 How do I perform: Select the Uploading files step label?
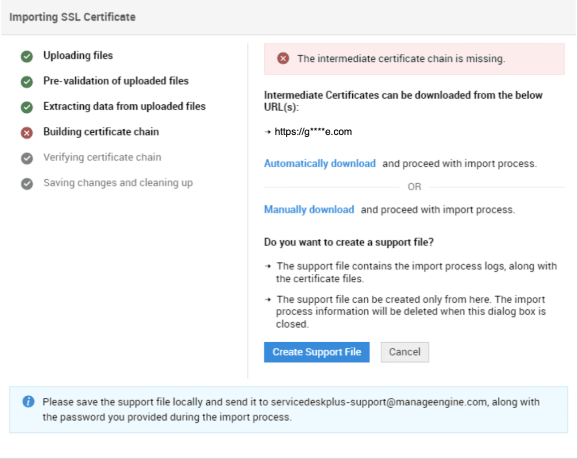(78, 55)
